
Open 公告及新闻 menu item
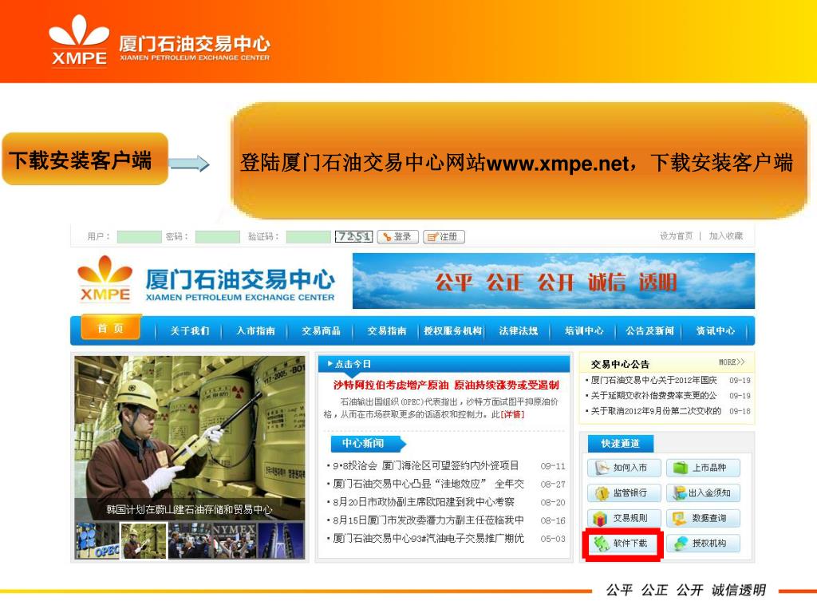[649, 331]
